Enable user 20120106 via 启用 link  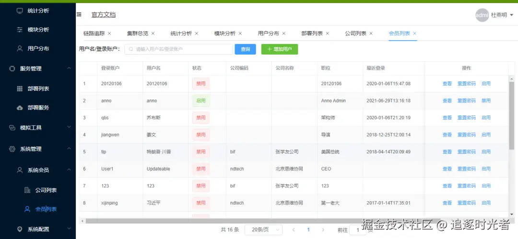(x=486, y=84)
